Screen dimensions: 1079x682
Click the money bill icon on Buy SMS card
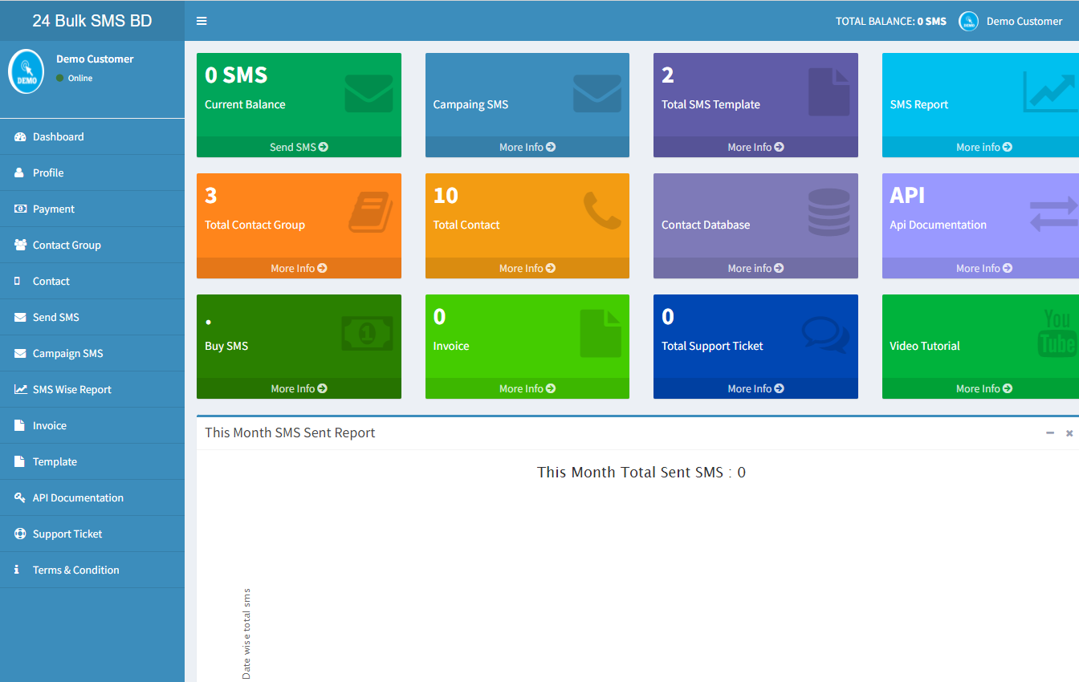[367, 333]
